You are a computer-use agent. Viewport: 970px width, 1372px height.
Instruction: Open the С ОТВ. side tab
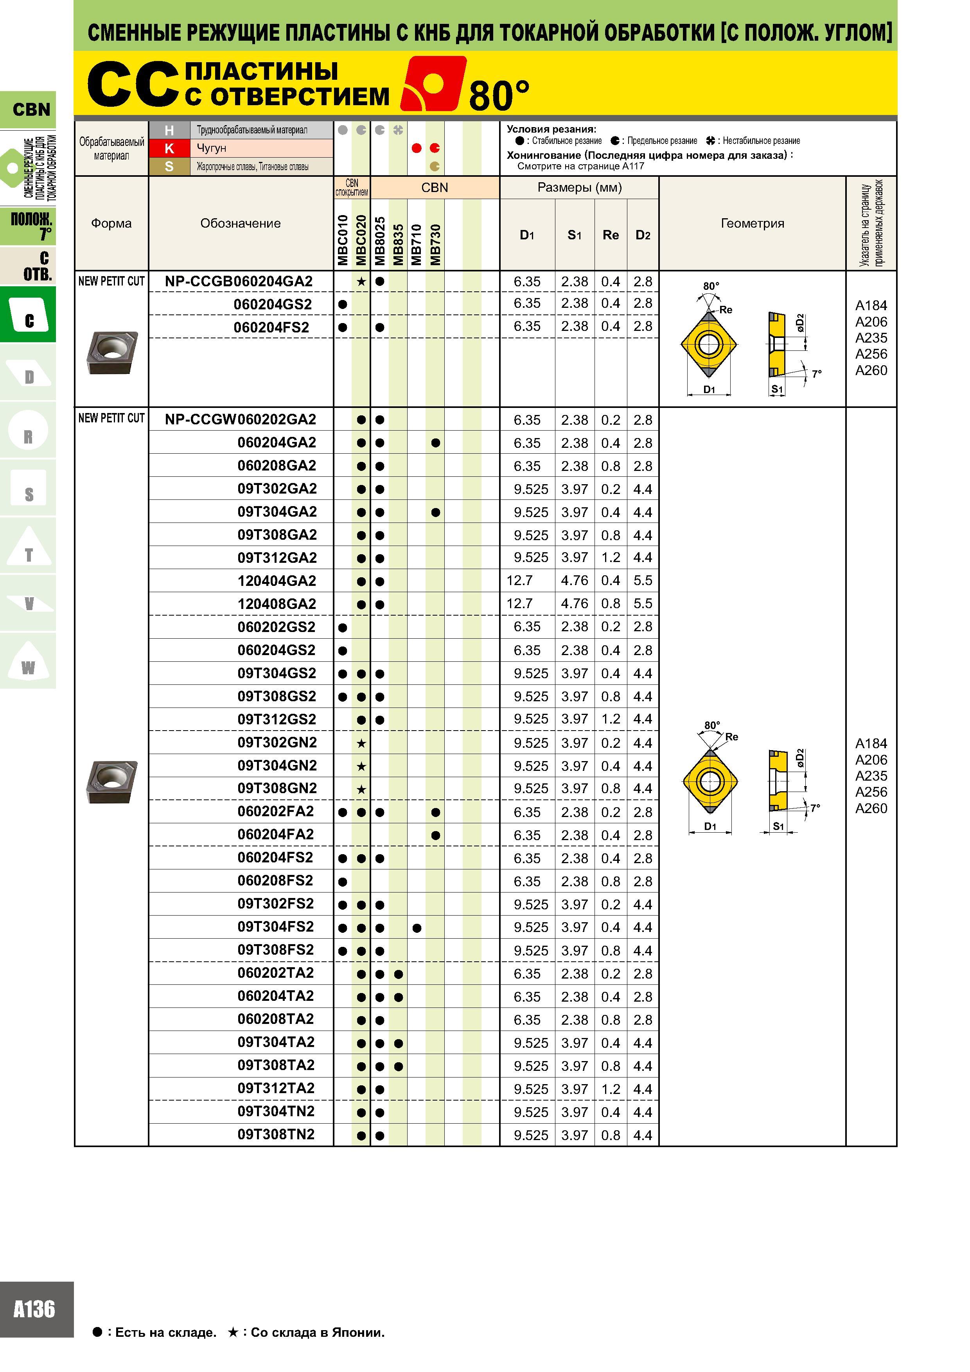tap(28, 266)
